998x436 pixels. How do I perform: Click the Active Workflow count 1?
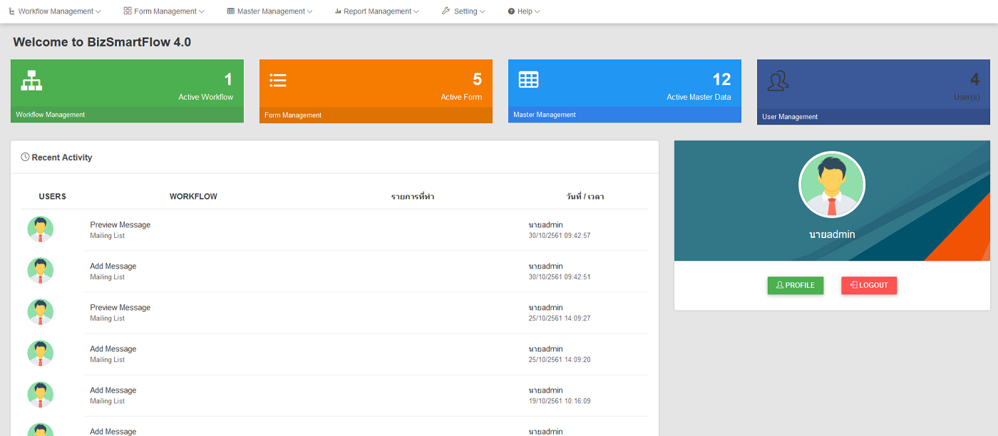tap(228, 79)
